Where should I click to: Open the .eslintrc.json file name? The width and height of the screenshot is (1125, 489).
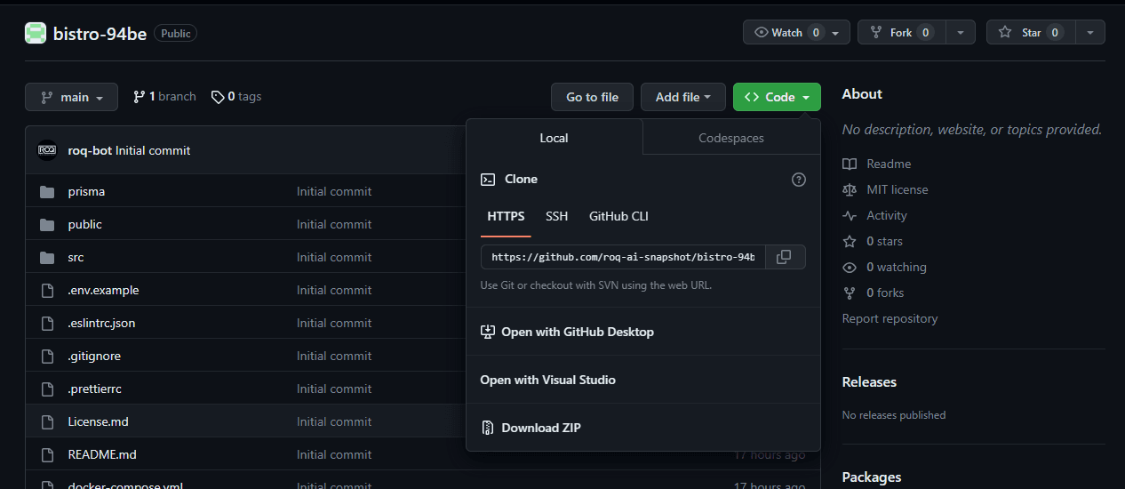click(x=101, y=323)
